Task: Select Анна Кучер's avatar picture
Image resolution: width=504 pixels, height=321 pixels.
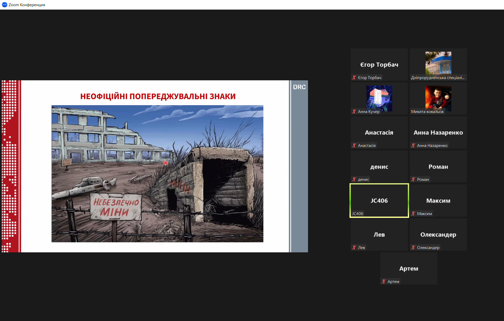Action: coord(379,98)
